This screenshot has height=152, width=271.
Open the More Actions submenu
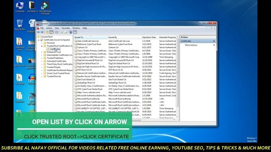point(198,45)
